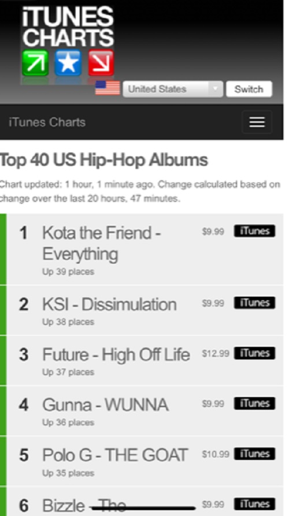Click iTunes badge for Polo G album
Viewport: 289px width, 516px height.
pyautogui.click(x=254, y=454)
